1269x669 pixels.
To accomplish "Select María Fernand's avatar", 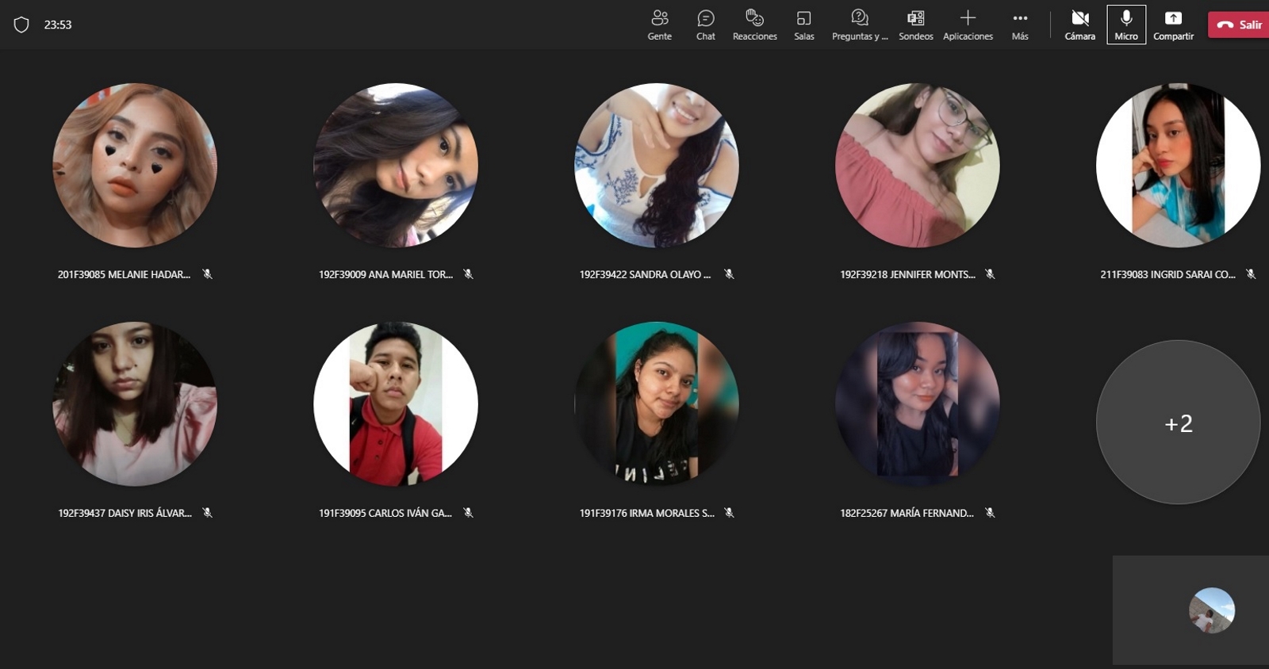I will (x=918, y=404).
